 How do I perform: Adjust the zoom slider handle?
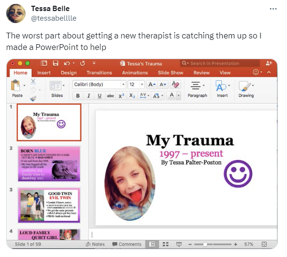pos(205,245)
